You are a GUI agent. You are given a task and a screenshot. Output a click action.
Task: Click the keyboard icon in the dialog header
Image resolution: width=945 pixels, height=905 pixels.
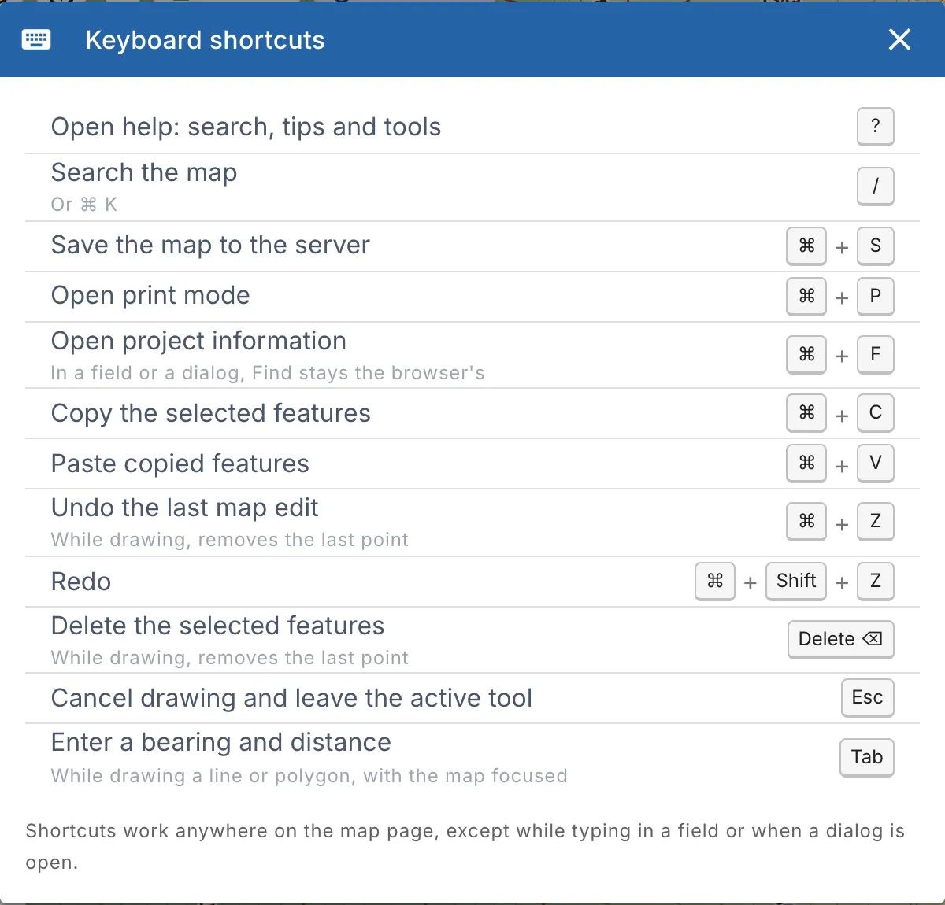[x=36, y=39]
